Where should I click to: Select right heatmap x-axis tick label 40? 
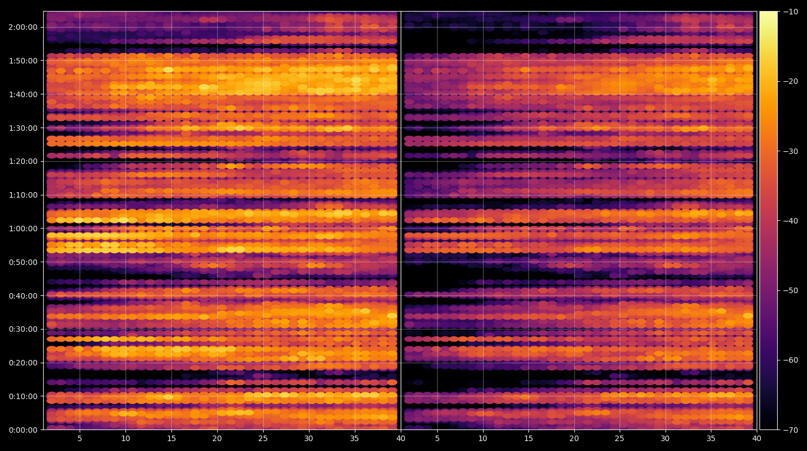[x=757, y=439]
